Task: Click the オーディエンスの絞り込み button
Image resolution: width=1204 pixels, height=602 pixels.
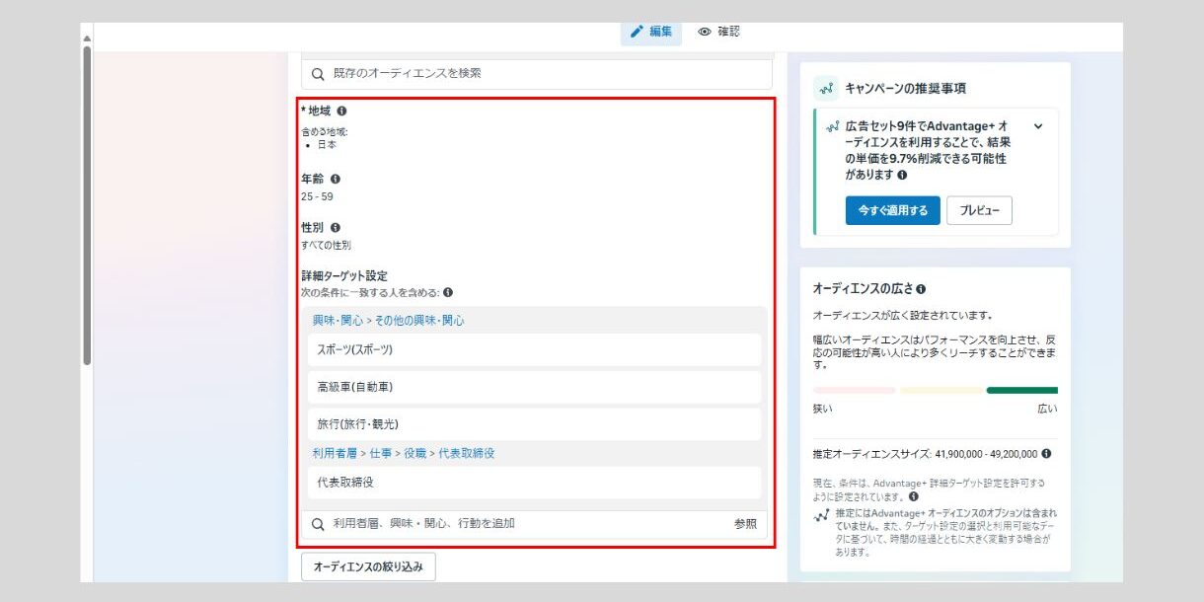Action: (x=368, y=567)
